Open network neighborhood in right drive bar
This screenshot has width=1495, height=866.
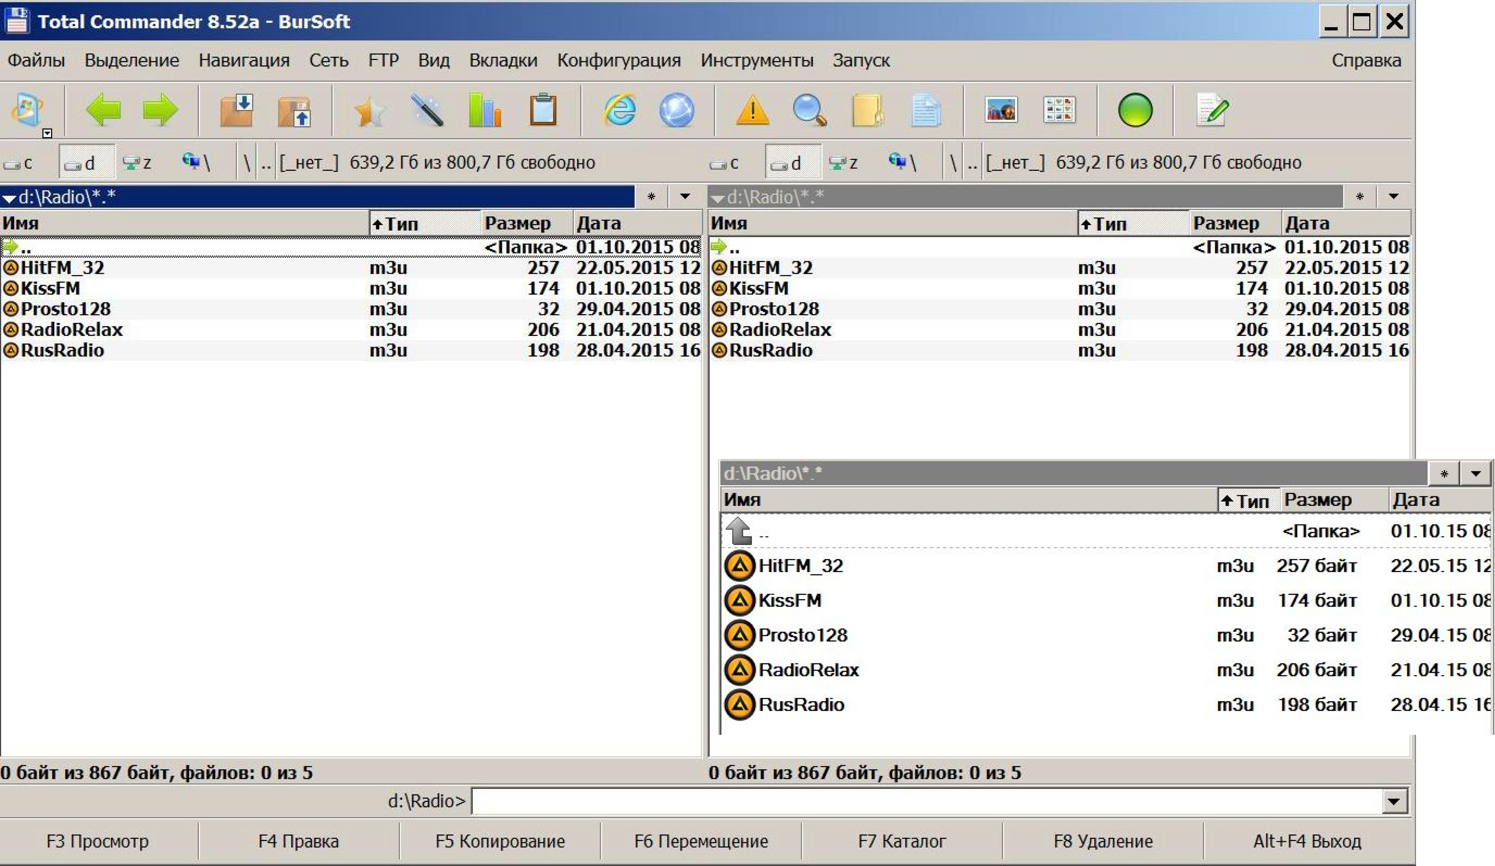coord(903,162)
